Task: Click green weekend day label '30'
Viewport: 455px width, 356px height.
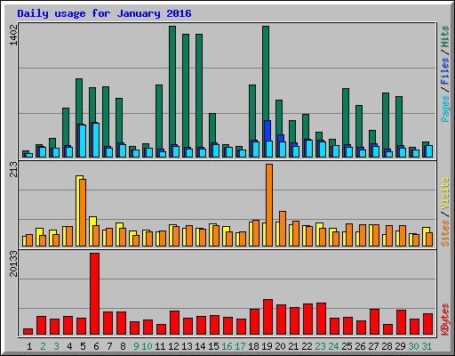Action: tap(413, 346)
